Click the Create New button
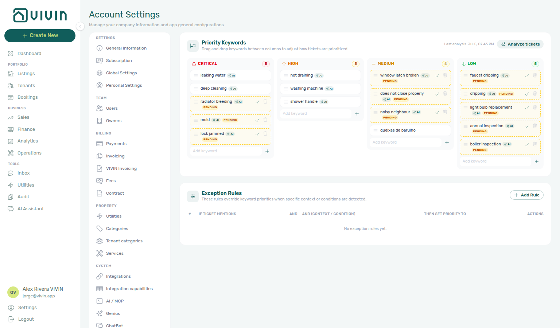This screenshot has width=560, height=328. (x=40, y=35)
